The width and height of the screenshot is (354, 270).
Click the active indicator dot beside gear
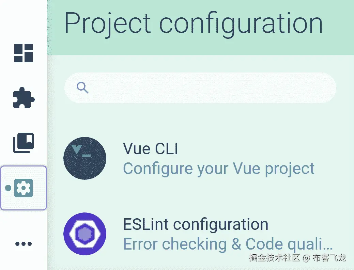[8, 188]
